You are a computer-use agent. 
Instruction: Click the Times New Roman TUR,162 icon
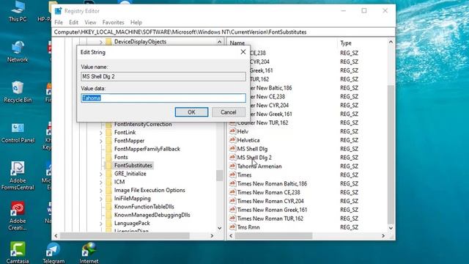pos(232,218)
